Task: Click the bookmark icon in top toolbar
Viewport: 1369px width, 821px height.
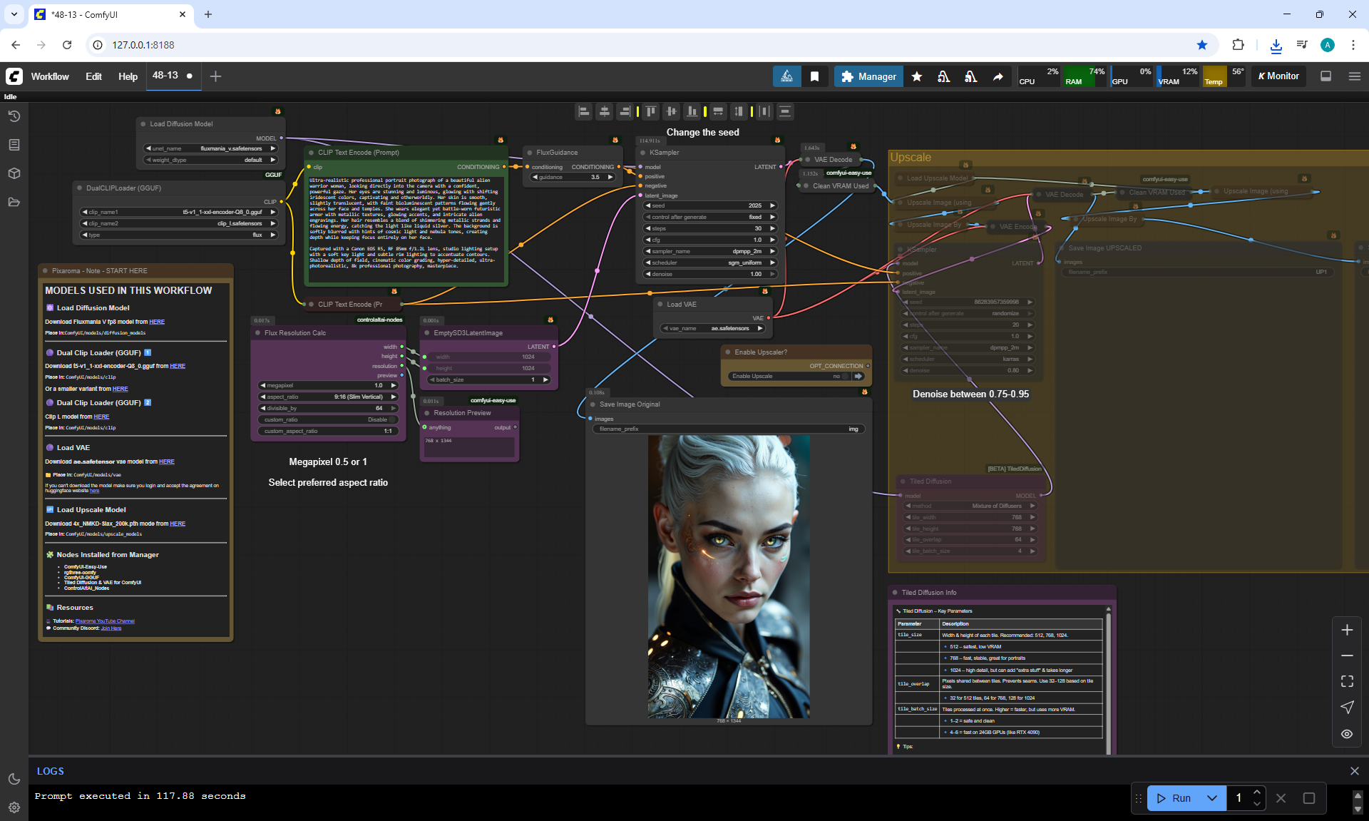Action: 814,76
